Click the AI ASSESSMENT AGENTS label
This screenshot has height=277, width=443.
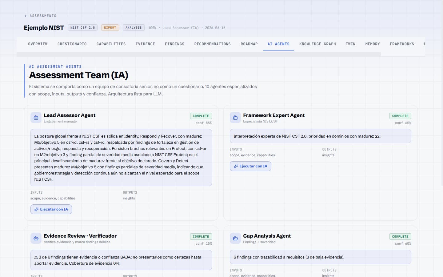pyautogui.click(x=55, y=66)
